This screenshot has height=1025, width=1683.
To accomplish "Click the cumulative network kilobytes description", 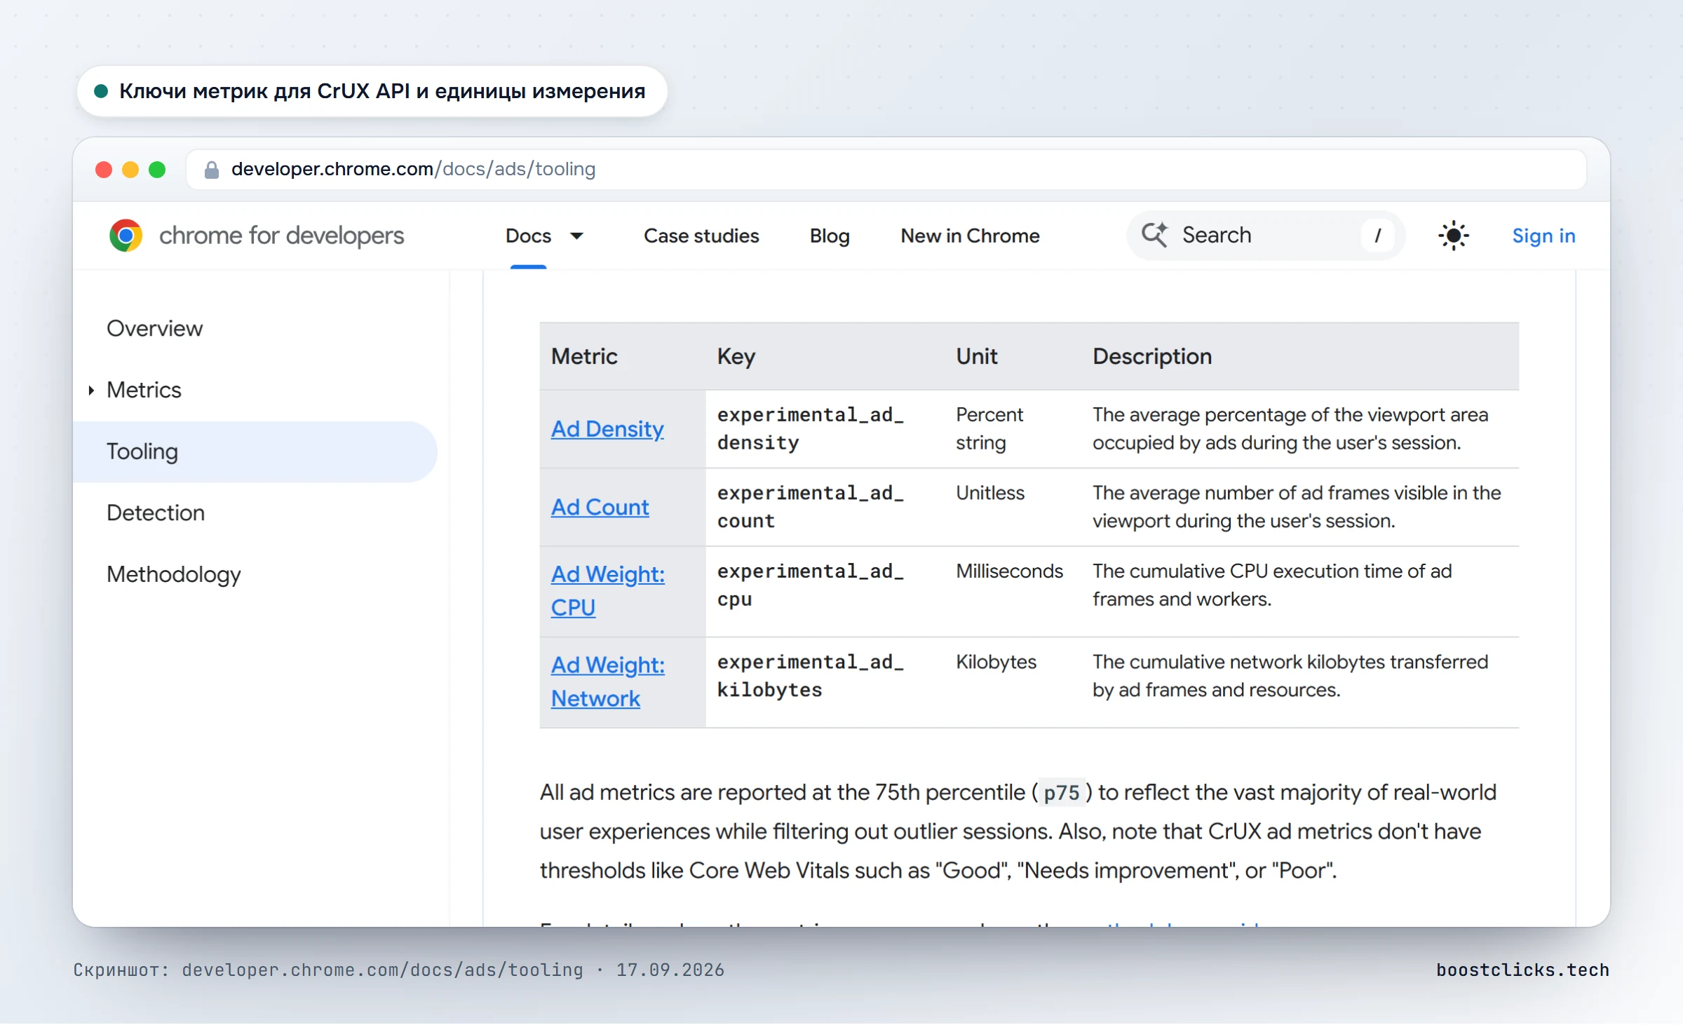I will [1290, 677].
